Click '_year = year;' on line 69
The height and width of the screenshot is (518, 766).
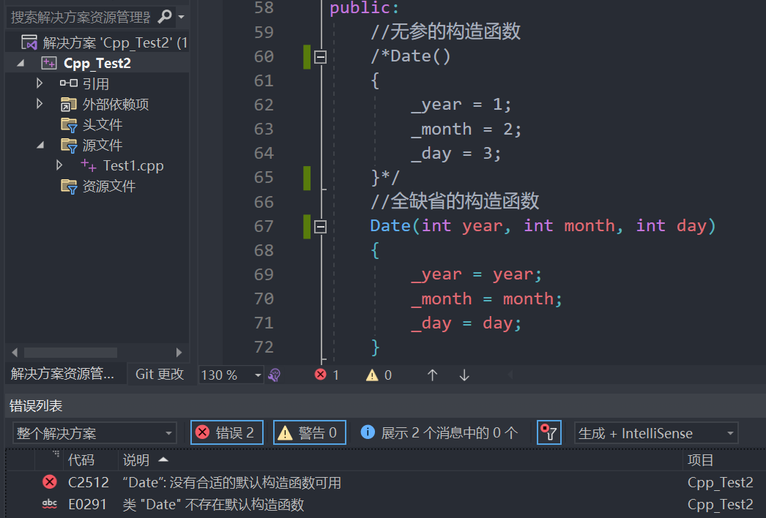click(x=476, y=274)
